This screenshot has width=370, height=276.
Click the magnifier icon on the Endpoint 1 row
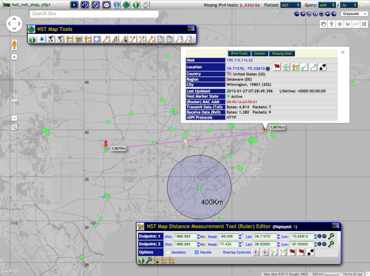[331, 236]
